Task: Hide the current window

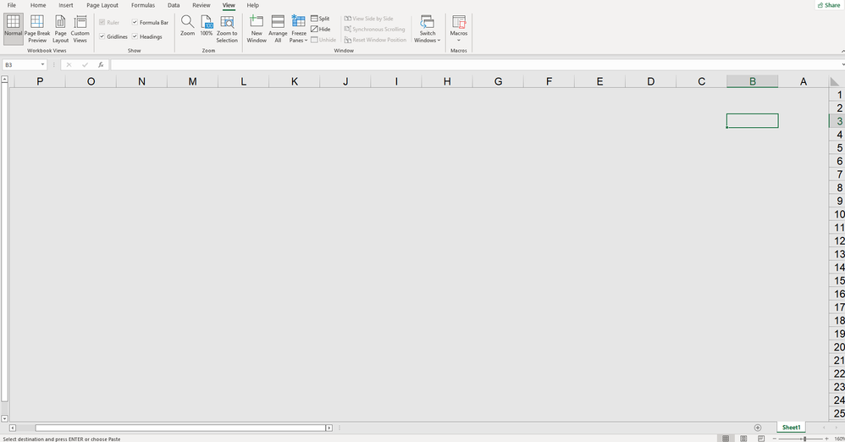Action: click(321, 29)
